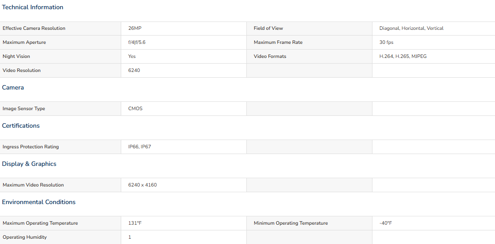Click the 131°F maximum temperature value
This screenshot has height=244, width=495.
point(135,223)
